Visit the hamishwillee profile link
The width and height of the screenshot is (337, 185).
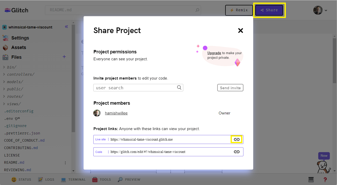pyautogui.click(x=116, y=113)
